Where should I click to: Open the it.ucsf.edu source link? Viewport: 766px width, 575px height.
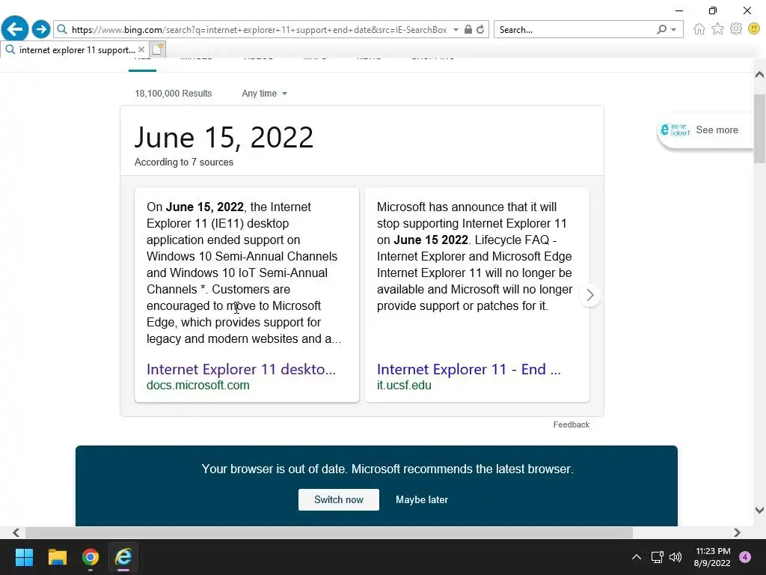click(x=404, y=386)
